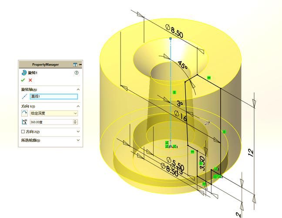Expand the 方向2 section chevron
The height and width of the screenshot is (218, 282).
78,132
